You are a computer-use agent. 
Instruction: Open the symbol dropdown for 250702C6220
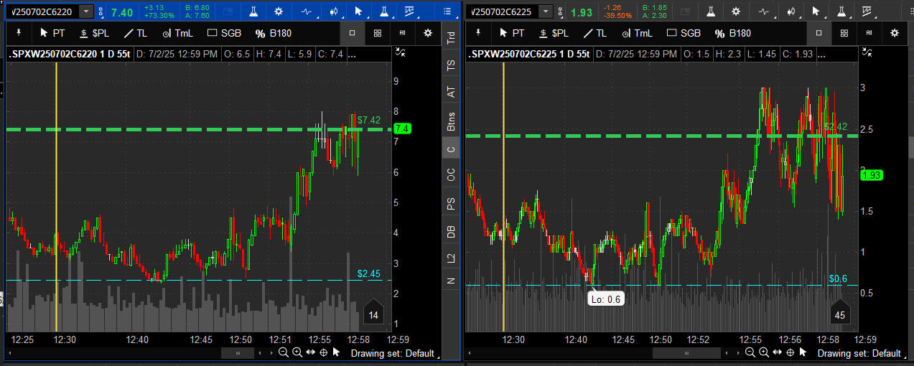tap(86, 11)
